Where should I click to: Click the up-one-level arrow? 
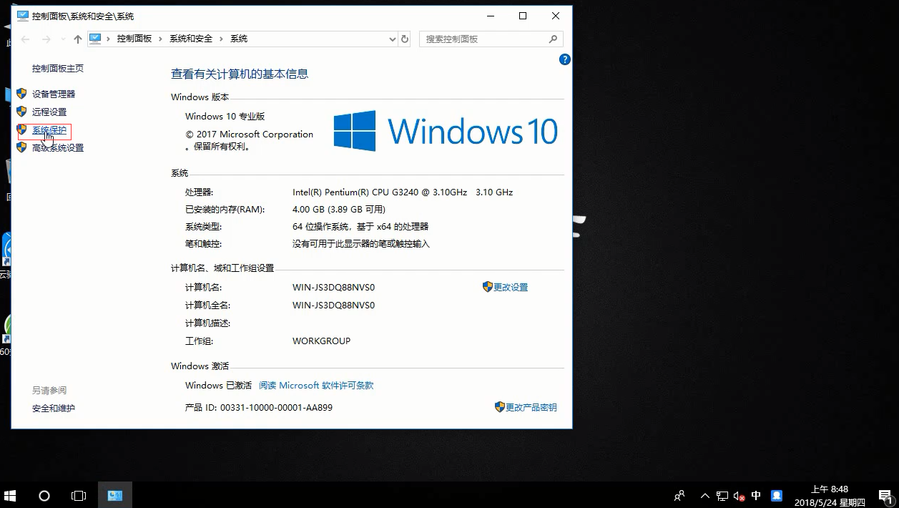[x=78, y=39]
